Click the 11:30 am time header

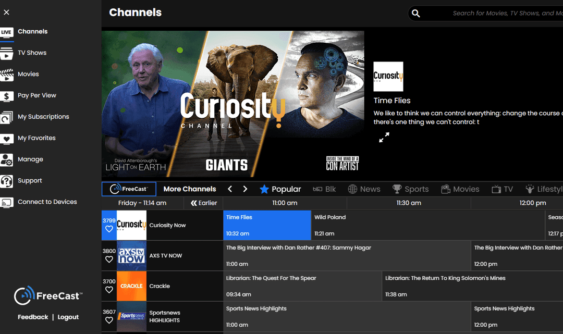tap(409, 203)
